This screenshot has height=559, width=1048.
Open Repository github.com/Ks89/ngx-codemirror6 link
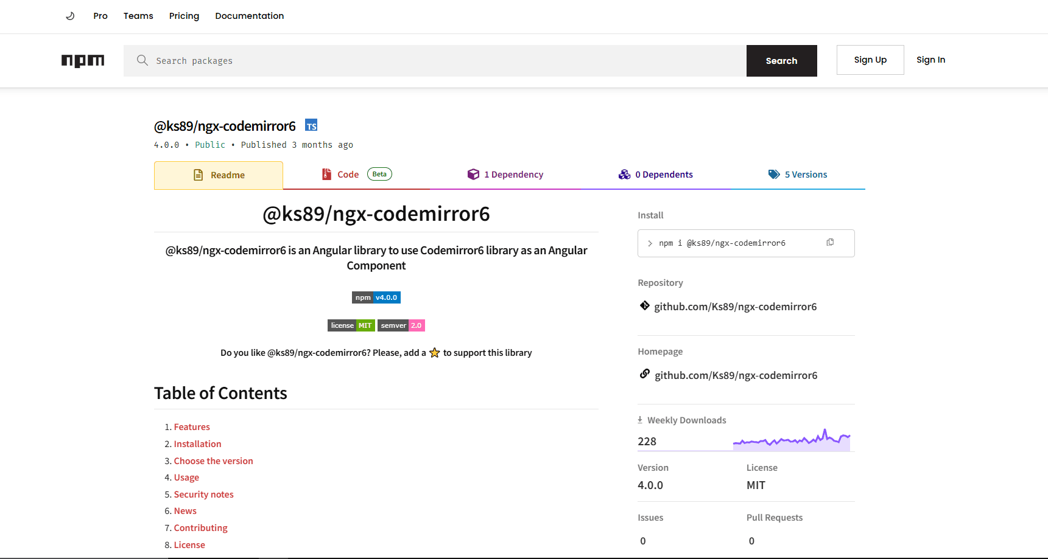(736, 307)
